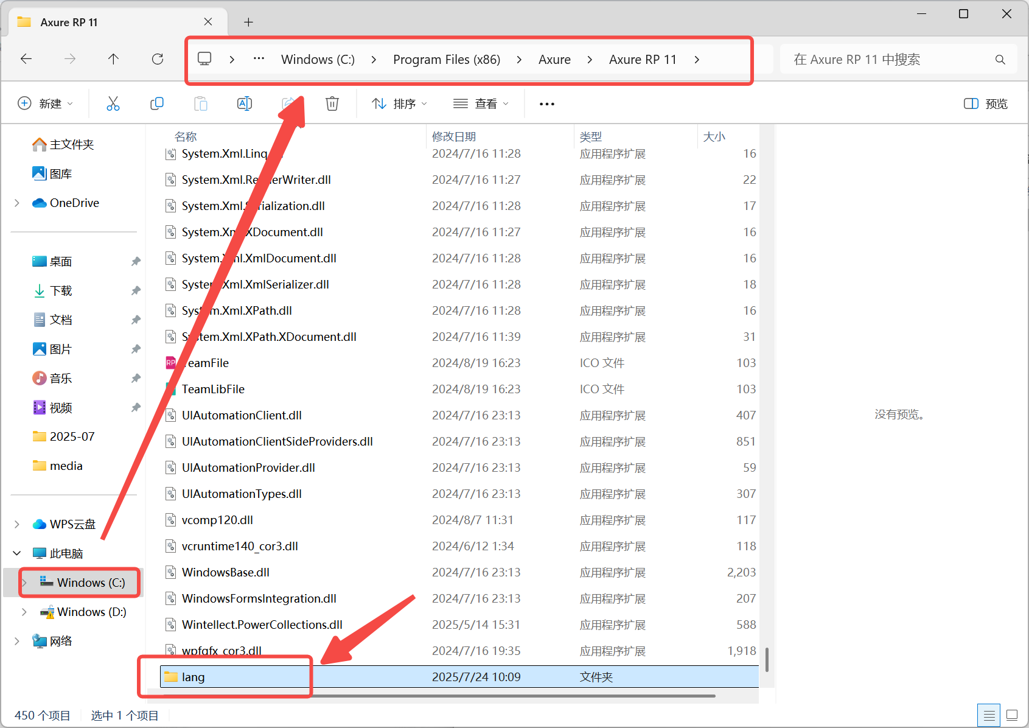Select Program Files (x86) breadcrumb segment
This screenshot has height=728, width=1029.
tap(447, 60)
